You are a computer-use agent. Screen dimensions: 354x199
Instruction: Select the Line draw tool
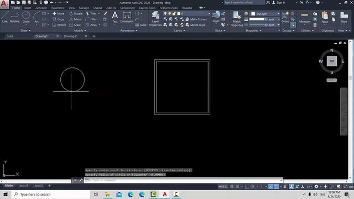[5, 17]
